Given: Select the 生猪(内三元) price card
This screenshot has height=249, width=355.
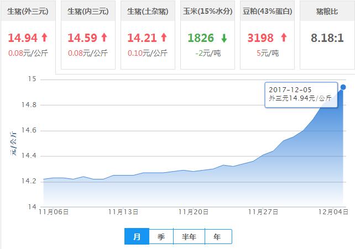Looking at the screenshot, I should [x=88, y=35].
